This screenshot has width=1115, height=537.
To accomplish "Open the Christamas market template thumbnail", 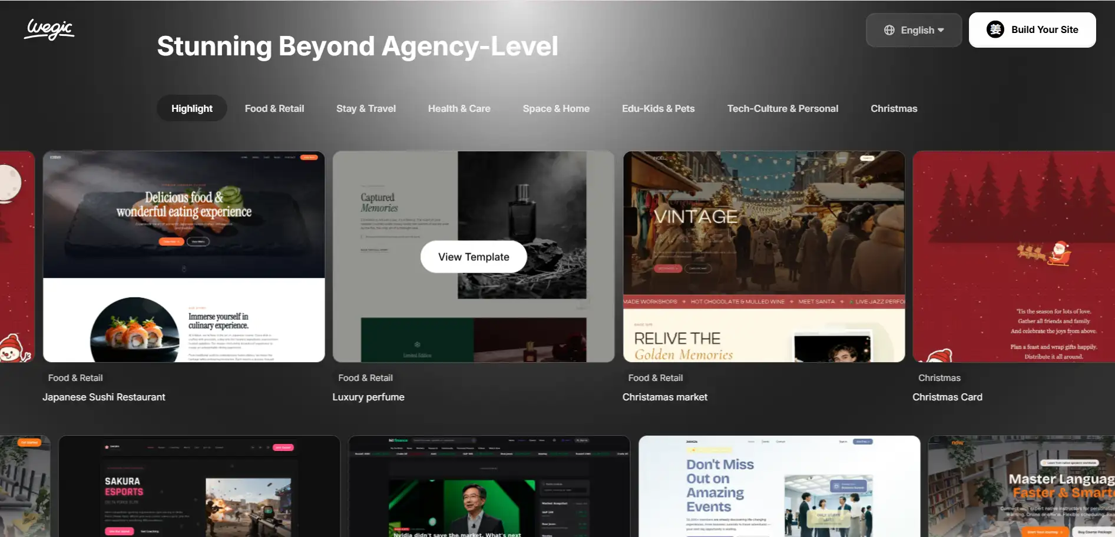I will tap(764, 257).
